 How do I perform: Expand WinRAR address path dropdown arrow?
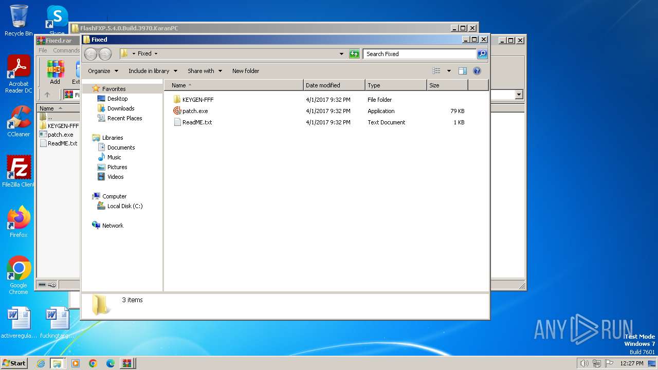coord(519,95)
